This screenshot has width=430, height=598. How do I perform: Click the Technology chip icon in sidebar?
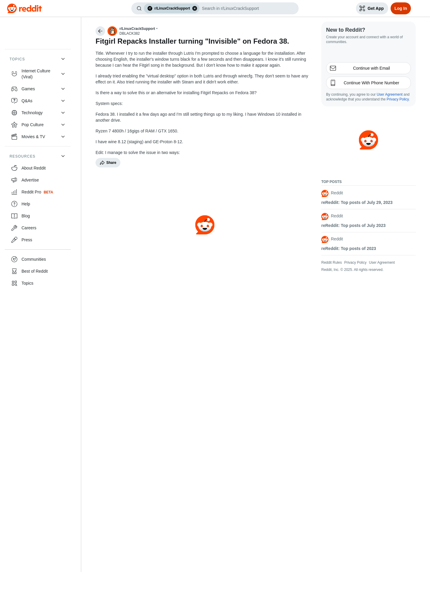(14, 113)
